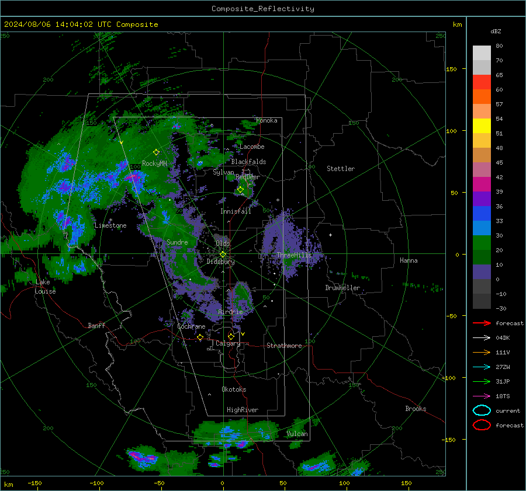
Task: Pick the bright green 20-30 dBZ swatch
Action: click(482, 242)
